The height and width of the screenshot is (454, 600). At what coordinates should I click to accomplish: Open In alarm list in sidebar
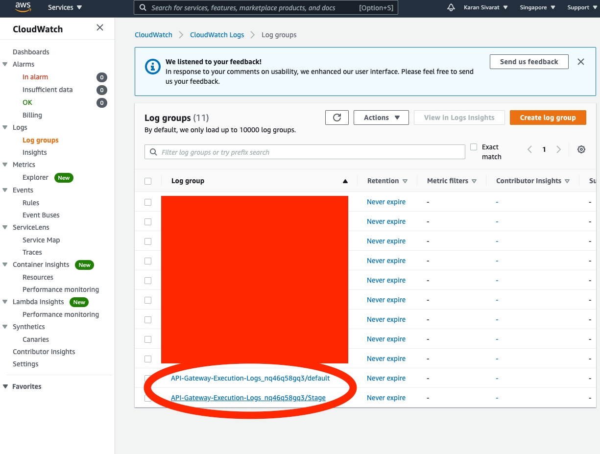[x=35, y=77]
